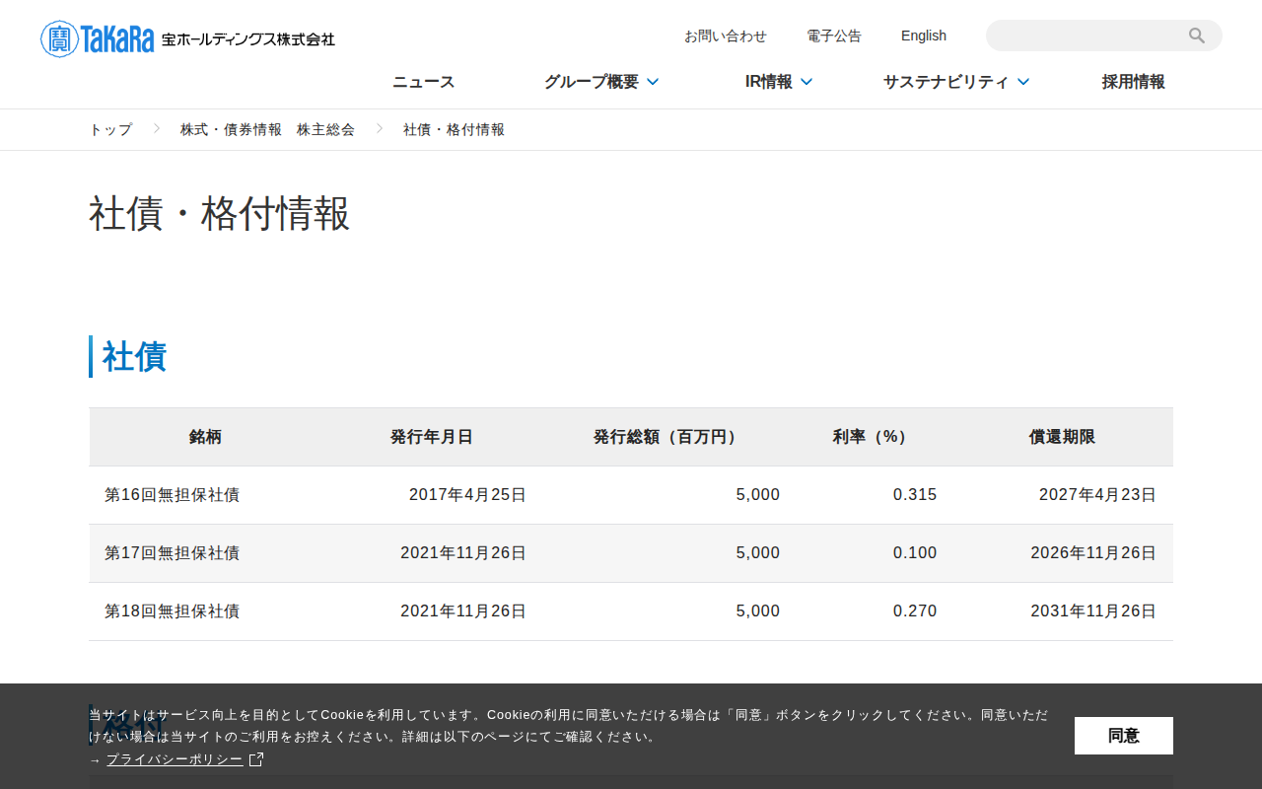Viewport: 1262px width, 789px height.
Task: Open the 電子公告 link
Action: [x=834, y=36]
